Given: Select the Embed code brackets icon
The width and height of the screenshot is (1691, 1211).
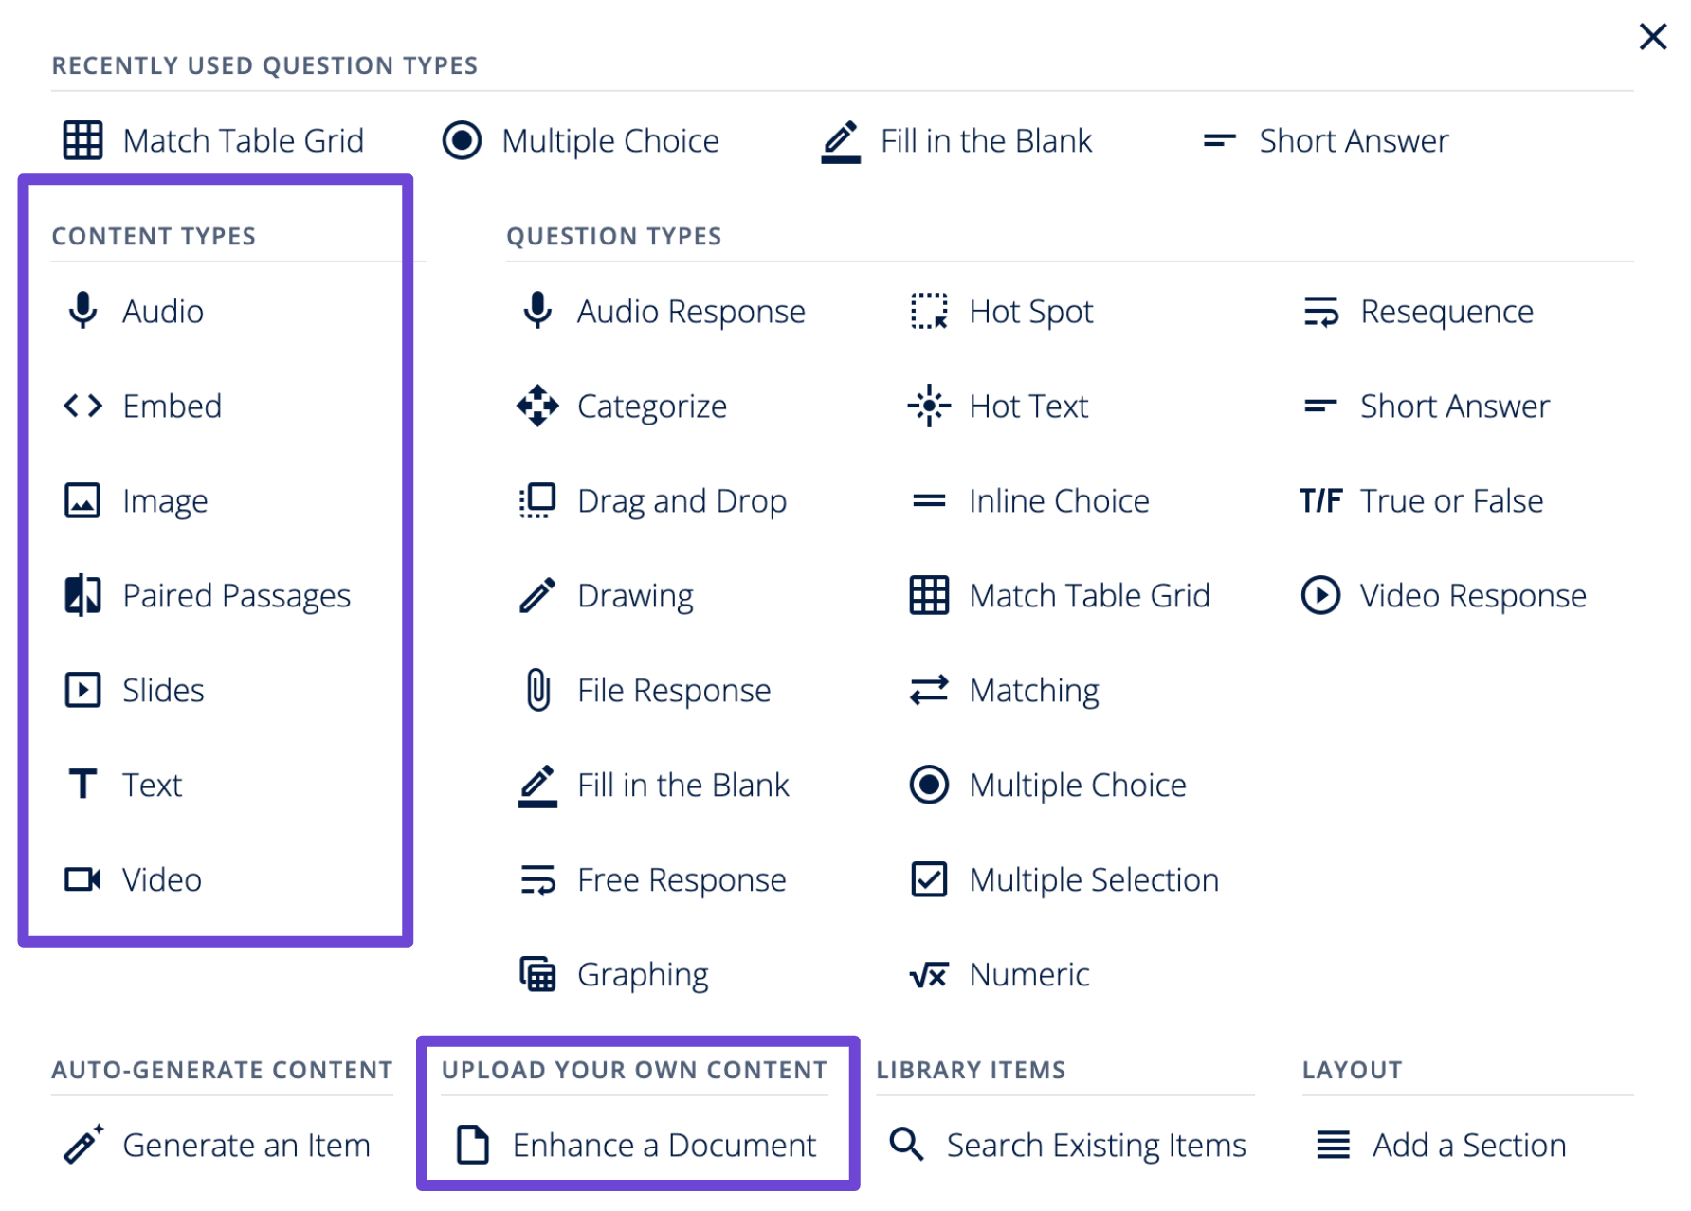Looking at the screenshot, I should [x=82, y=406].
